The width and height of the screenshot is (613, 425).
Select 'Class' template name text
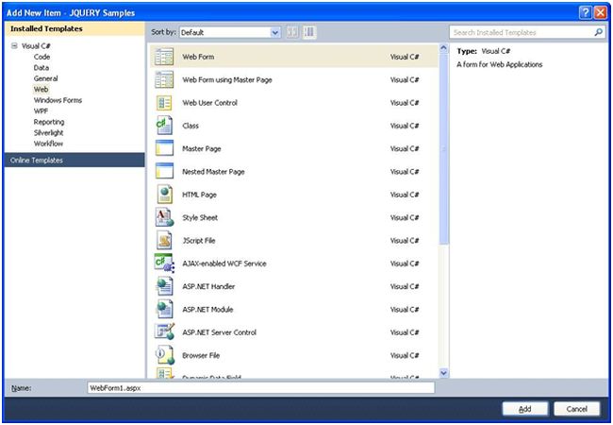(x=191, y=126)
